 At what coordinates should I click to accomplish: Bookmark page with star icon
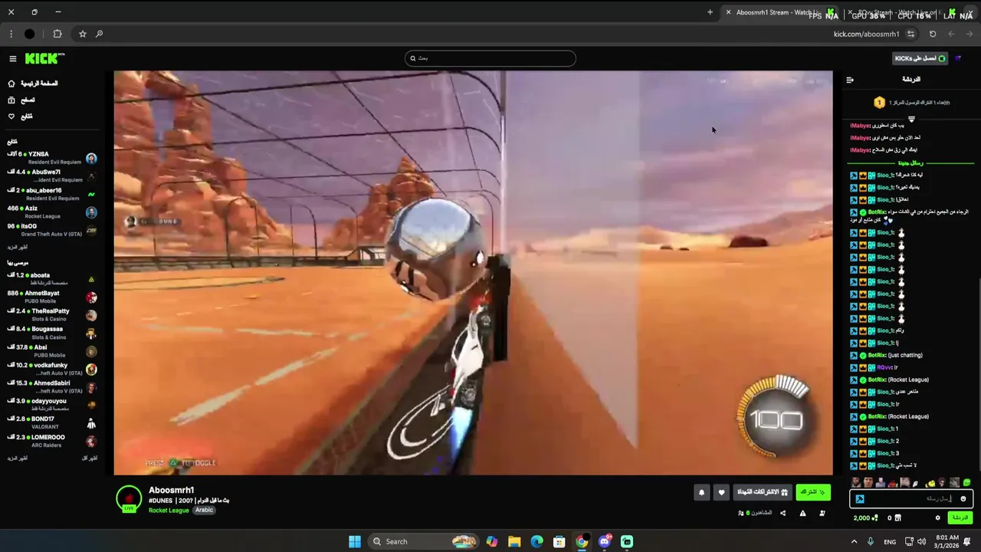(x=82, y=34)
